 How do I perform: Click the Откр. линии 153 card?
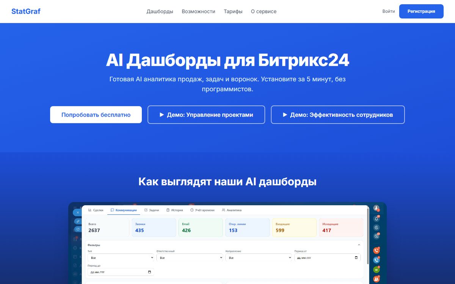coord(248,228)
